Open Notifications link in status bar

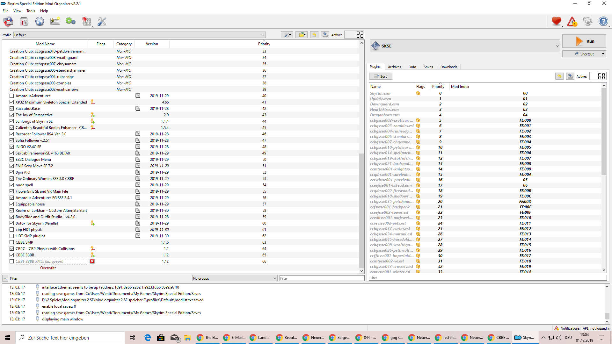click(567, 328)
